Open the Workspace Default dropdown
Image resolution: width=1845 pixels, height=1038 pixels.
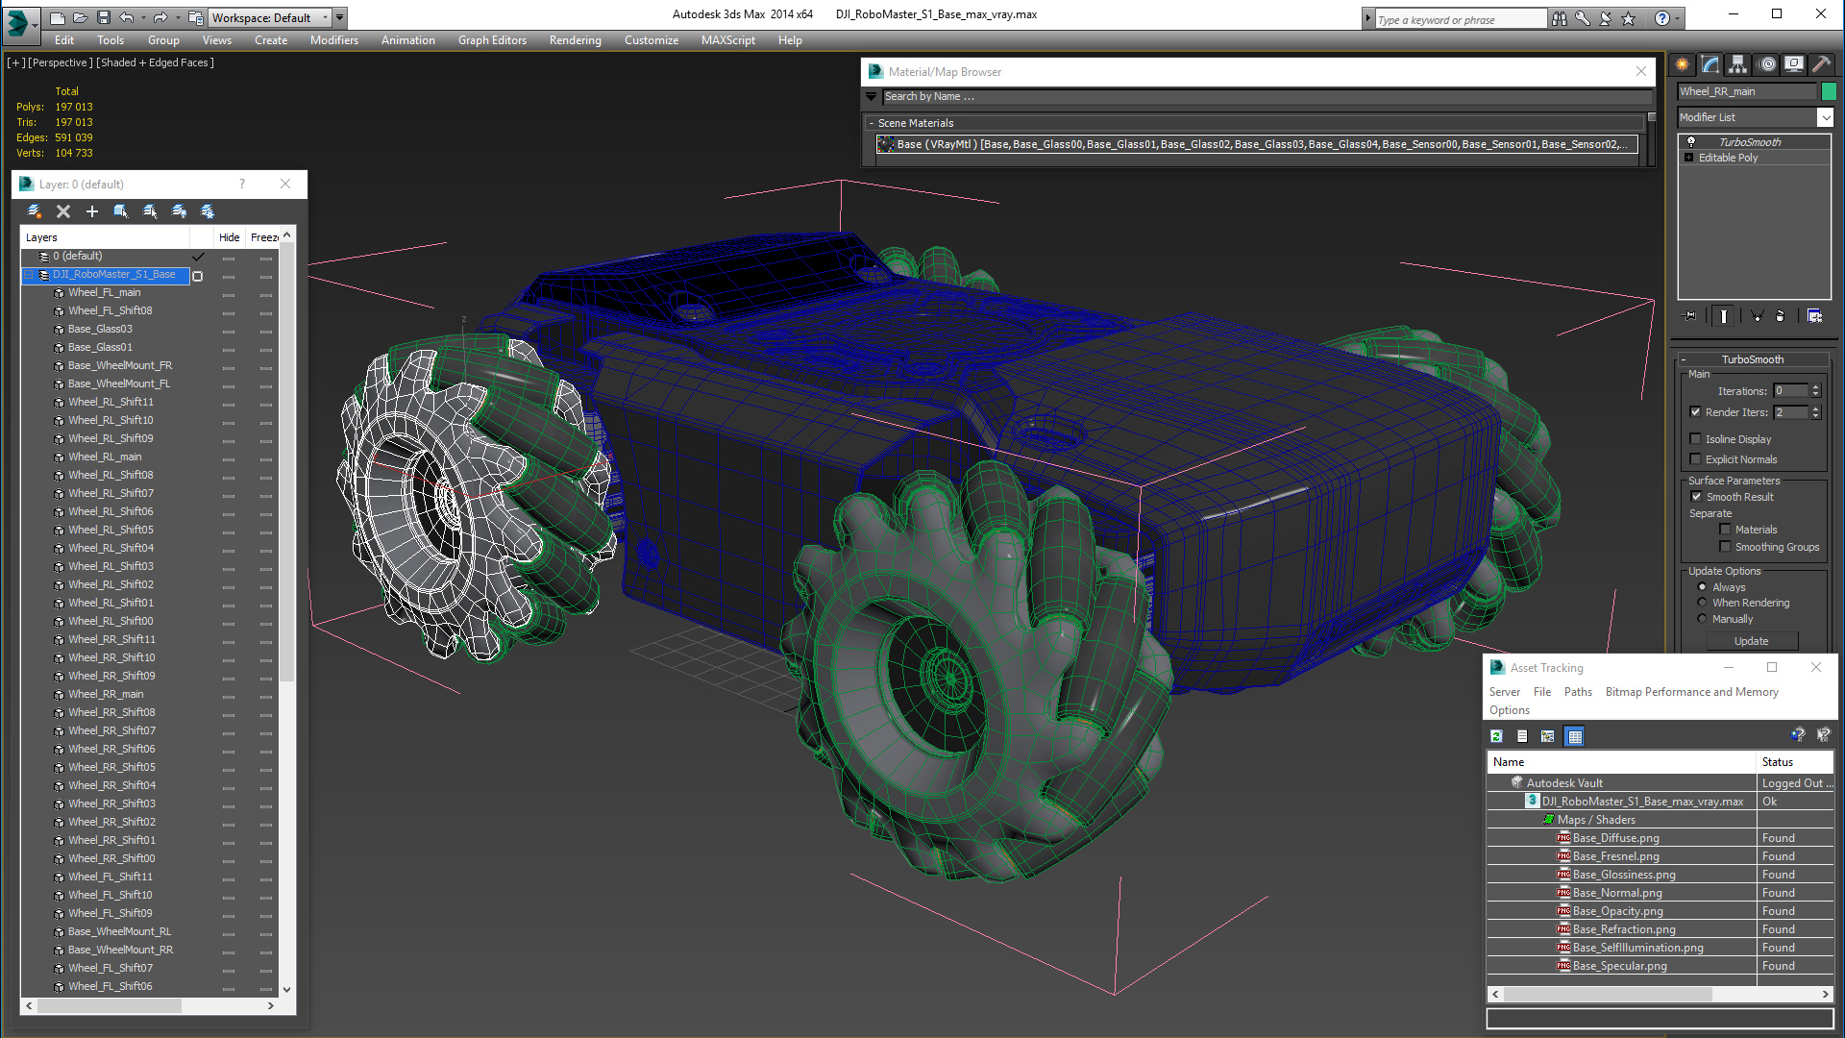[271, 17]
